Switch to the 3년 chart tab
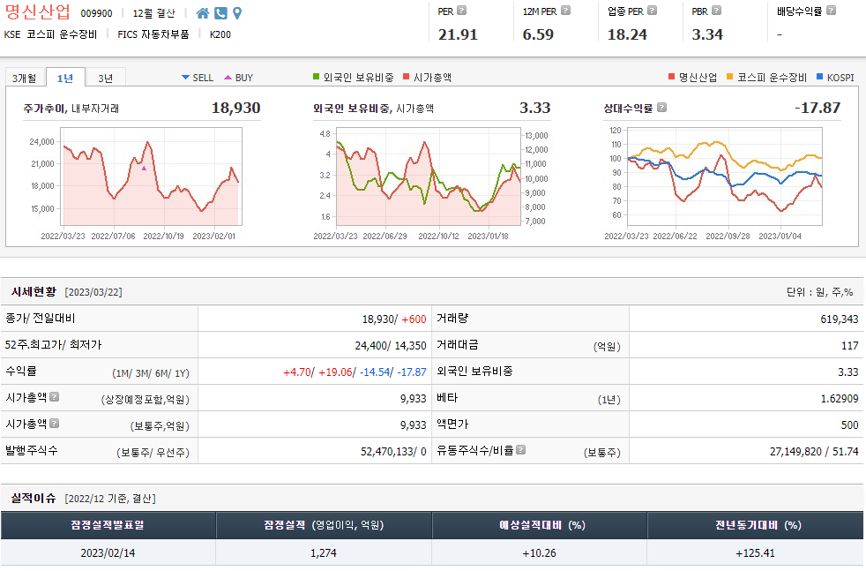Viewport: 866px width, 571px height. point(106,78)
